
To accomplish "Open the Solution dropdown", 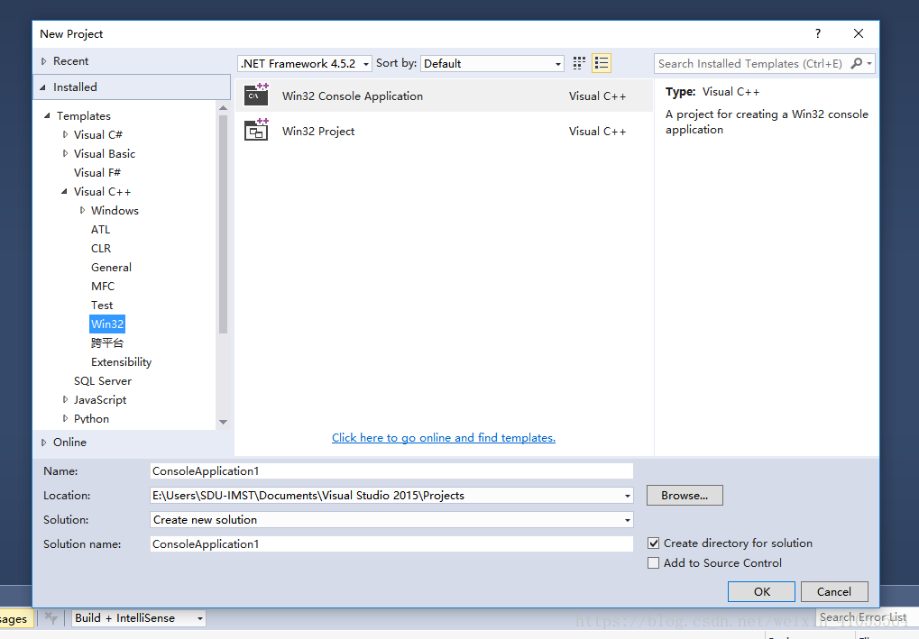I will click(627, 519).
